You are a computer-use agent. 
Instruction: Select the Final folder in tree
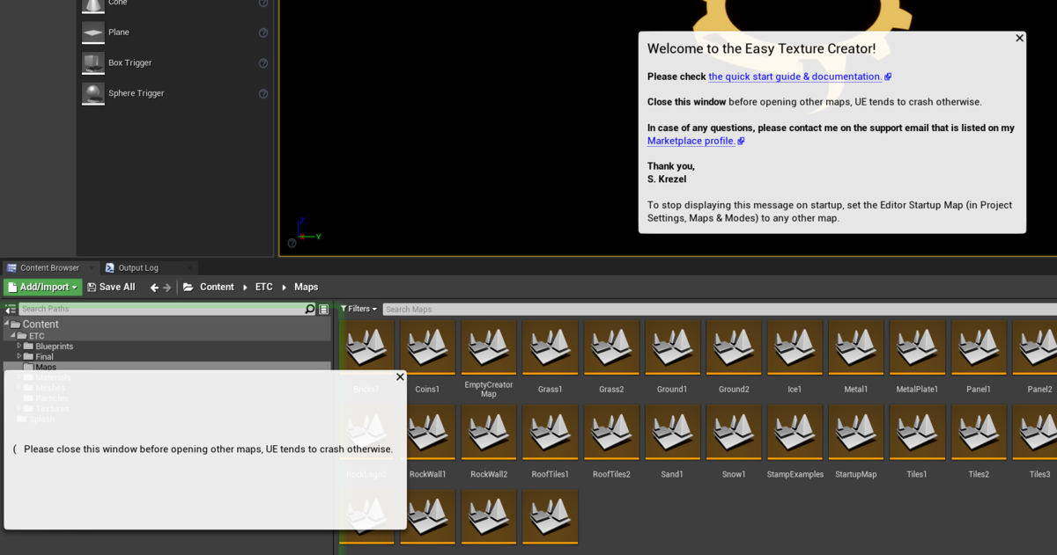pos(44,357)
